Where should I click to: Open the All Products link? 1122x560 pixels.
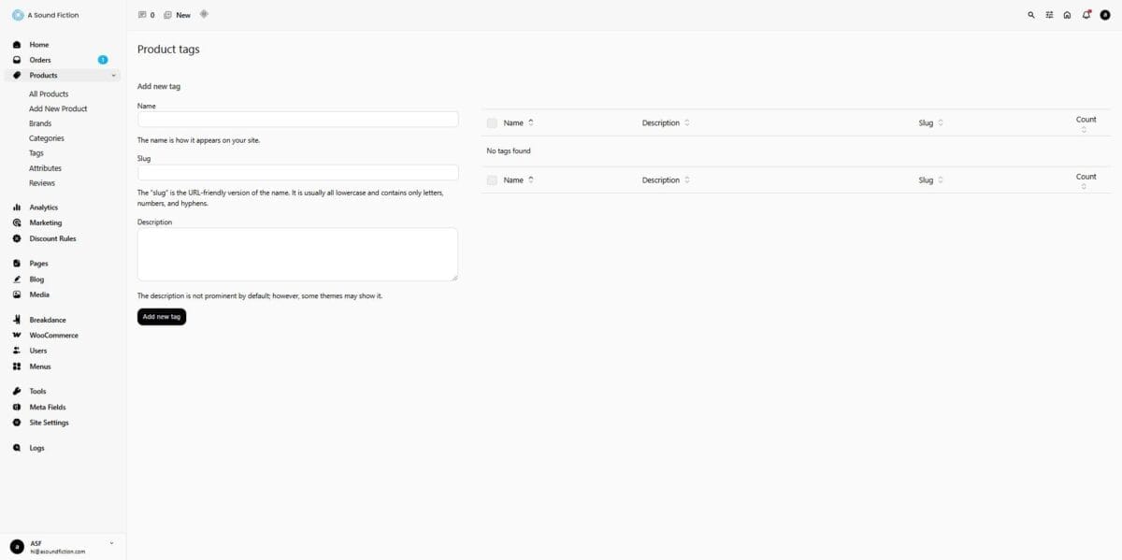(x=49, y=93)
